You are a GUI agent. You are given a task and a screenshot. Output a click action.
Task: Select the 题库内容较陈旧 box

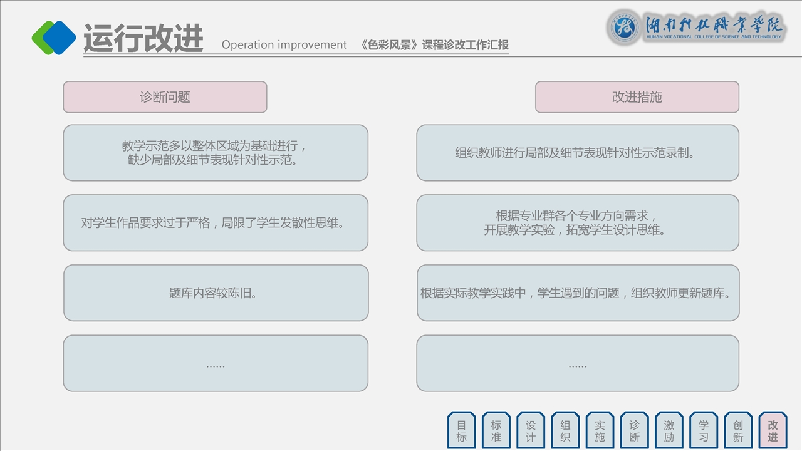[216, 293]
